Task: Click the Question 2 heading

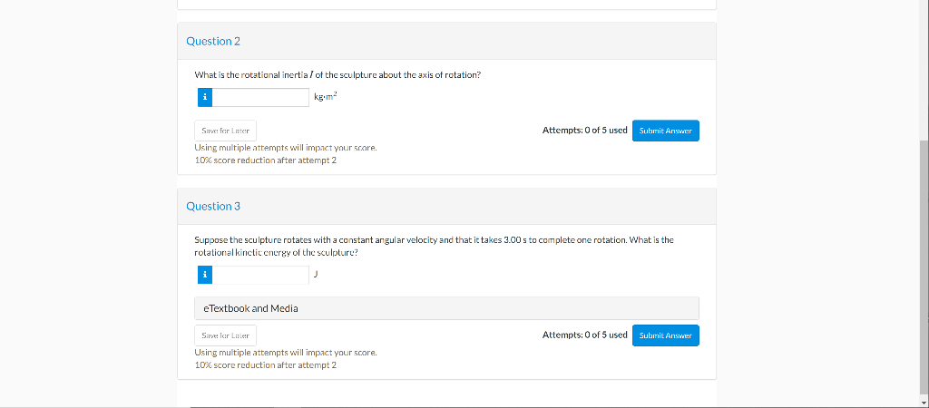Action: point(213,41)
